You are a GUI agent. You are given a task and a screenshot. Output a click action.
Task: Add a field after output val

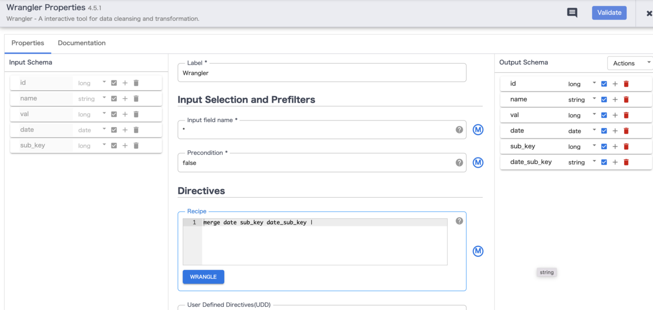point(615,115)
